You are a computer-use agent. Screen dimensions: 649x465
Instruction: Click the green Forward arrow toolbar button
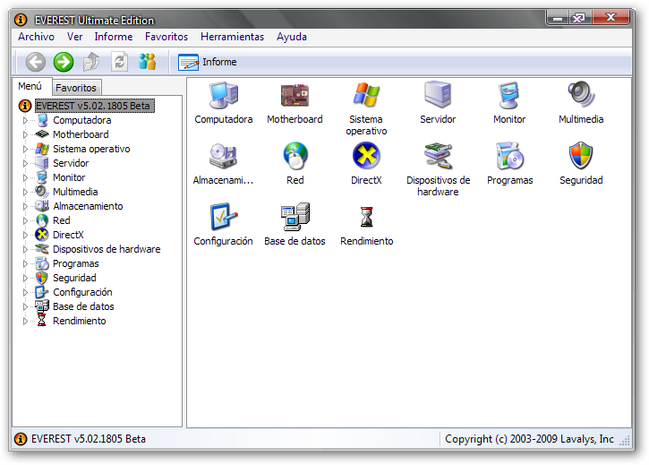(x=64, y=62)
